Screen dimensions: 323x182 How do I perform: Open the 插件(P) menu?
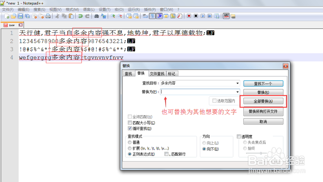point(150,9)
